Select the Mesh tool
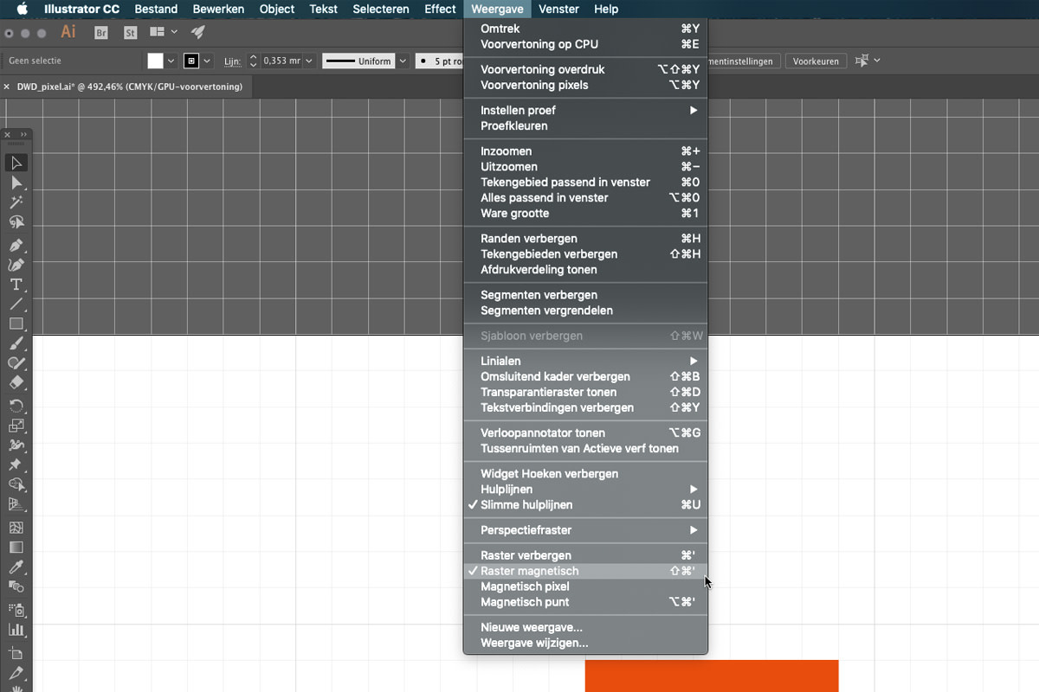 click(x=16, y=528)
